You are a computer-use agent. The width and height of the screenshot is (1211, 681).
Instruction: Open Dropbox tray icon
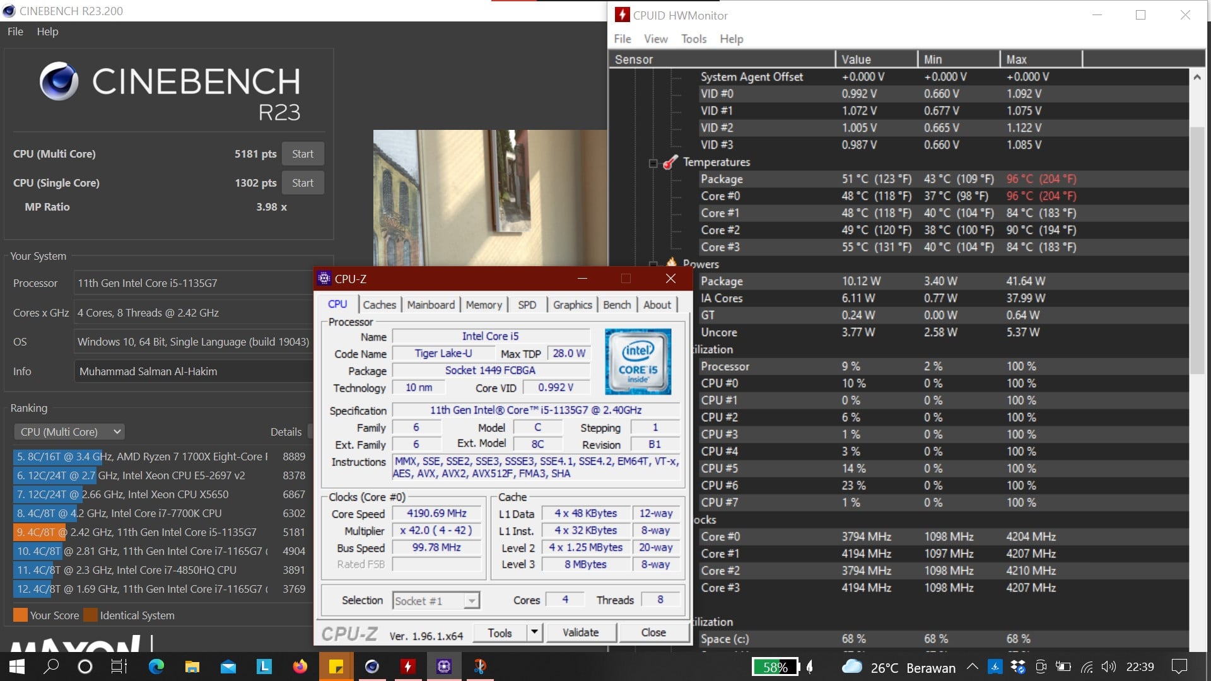point(1017,666)
